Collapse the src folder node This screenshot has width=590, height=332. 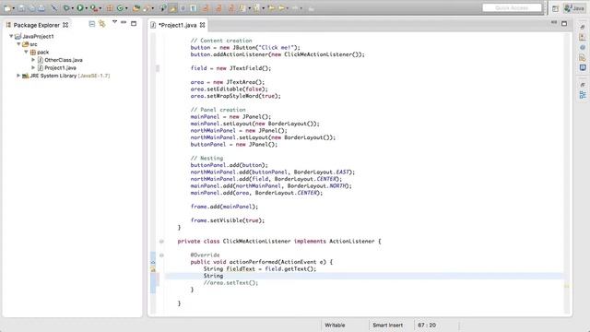tap(18, 44)
